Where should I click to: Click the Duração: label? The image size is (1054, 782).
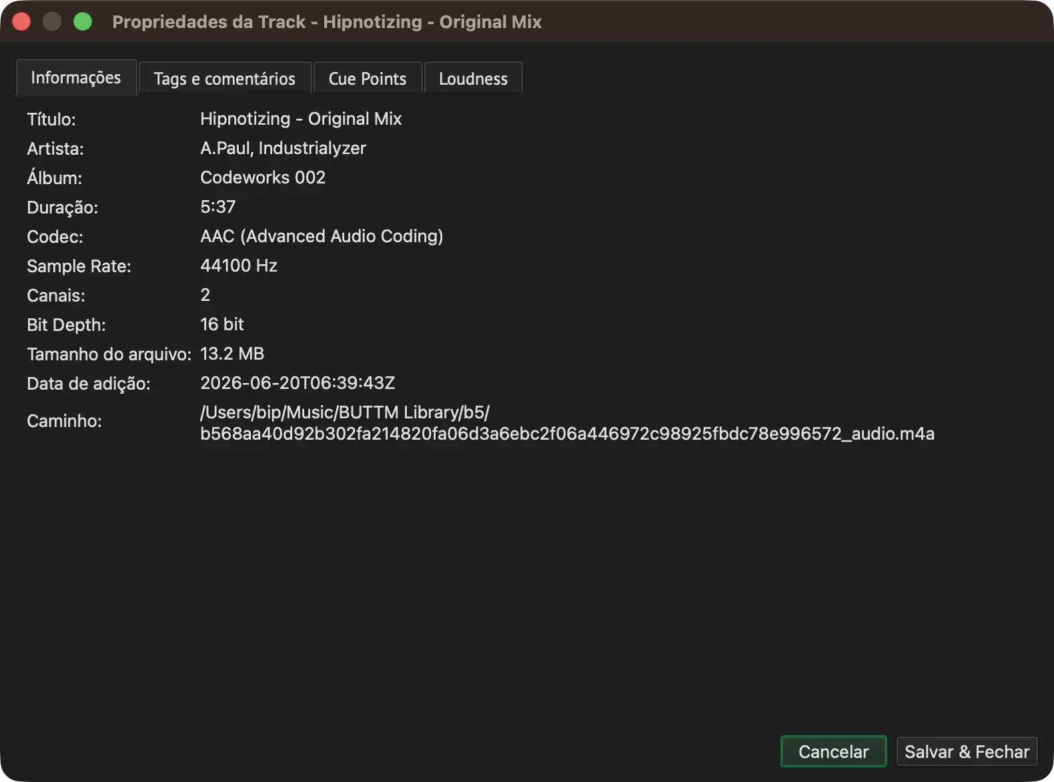pos(63,208)
